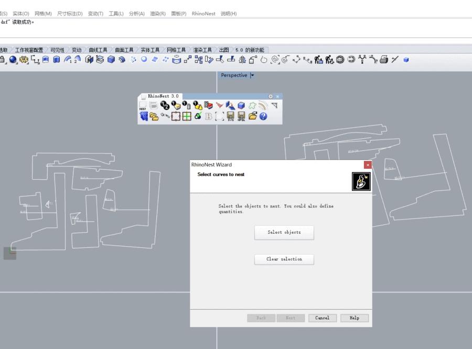Switch to 网格工具 toolbar tab
Image resolution: width=472 pixels, height=349 pixels.
pyautogui.click(x=176, y=50)
